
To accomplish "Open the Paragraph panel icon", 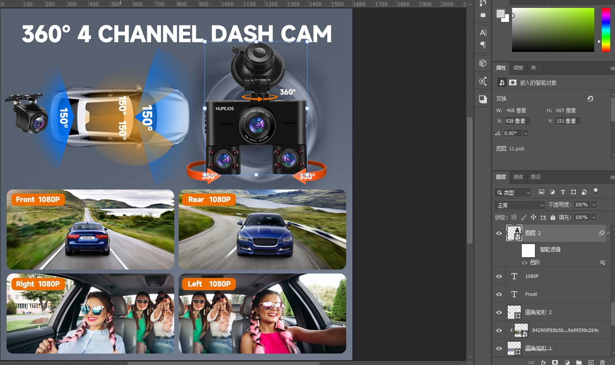I will (483, 45).
